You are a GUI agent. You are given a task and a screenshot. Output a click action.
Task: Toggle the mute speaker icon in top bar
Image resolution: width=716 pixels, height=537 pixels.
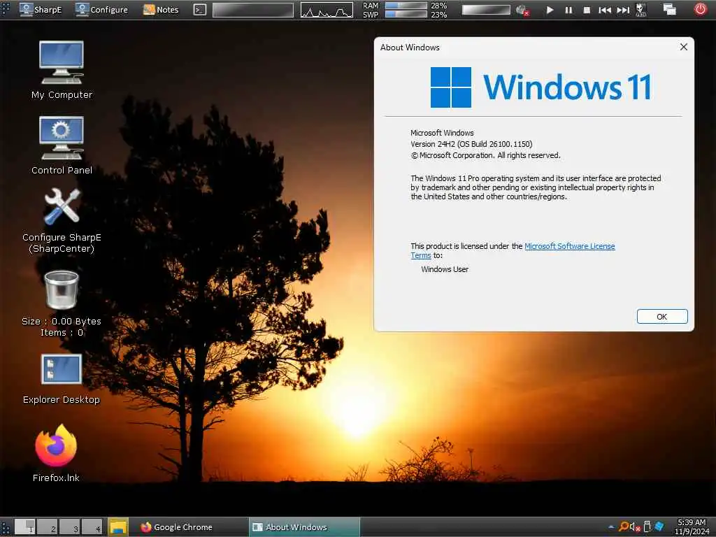(522, 10)
